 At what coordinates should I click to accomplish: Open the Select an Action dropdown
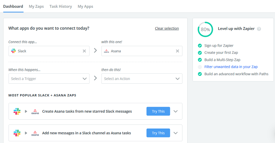(142, 79)
